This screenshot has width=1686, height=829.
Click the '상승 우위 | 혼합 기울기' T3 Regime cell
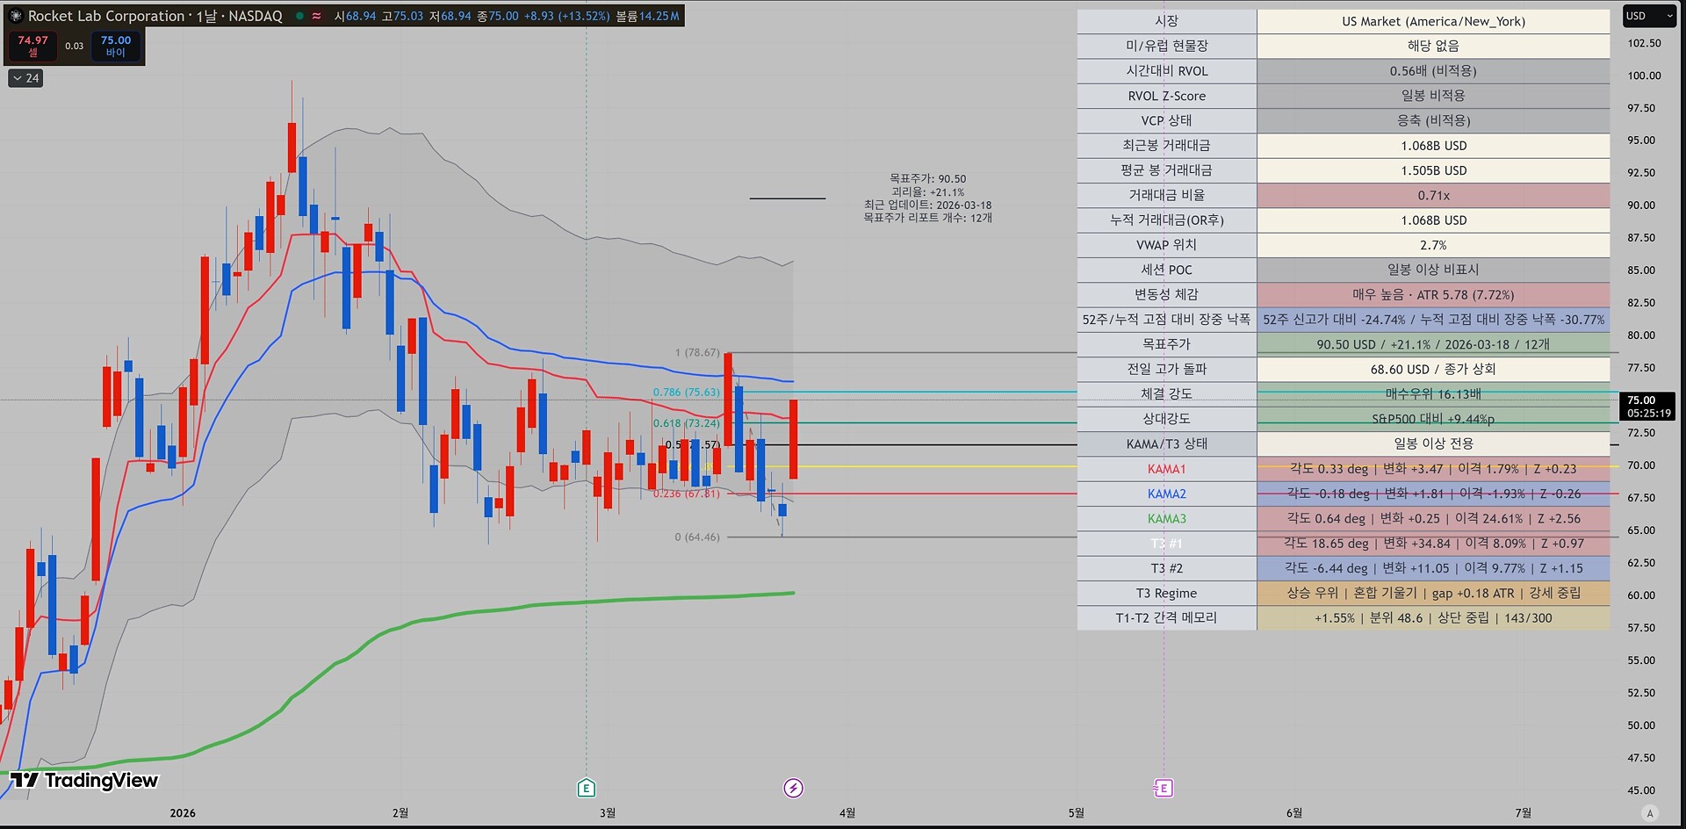pos(1433,593)
